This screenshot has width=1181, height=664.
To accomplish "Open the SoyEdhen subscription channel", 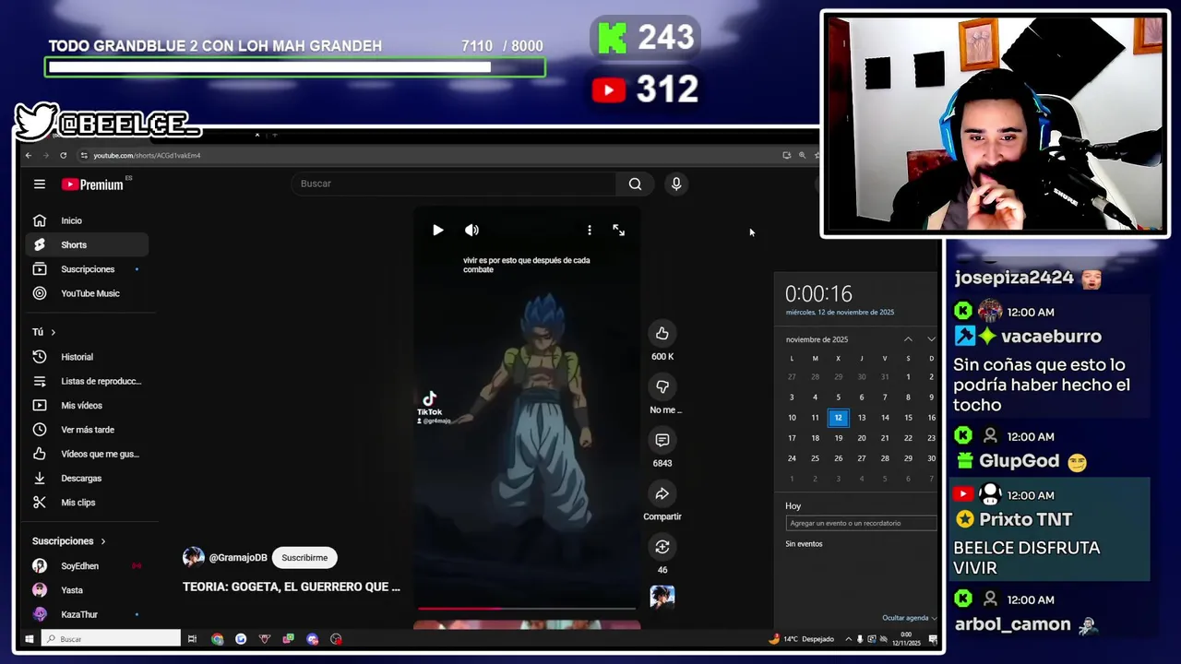I will pos(87,566).
